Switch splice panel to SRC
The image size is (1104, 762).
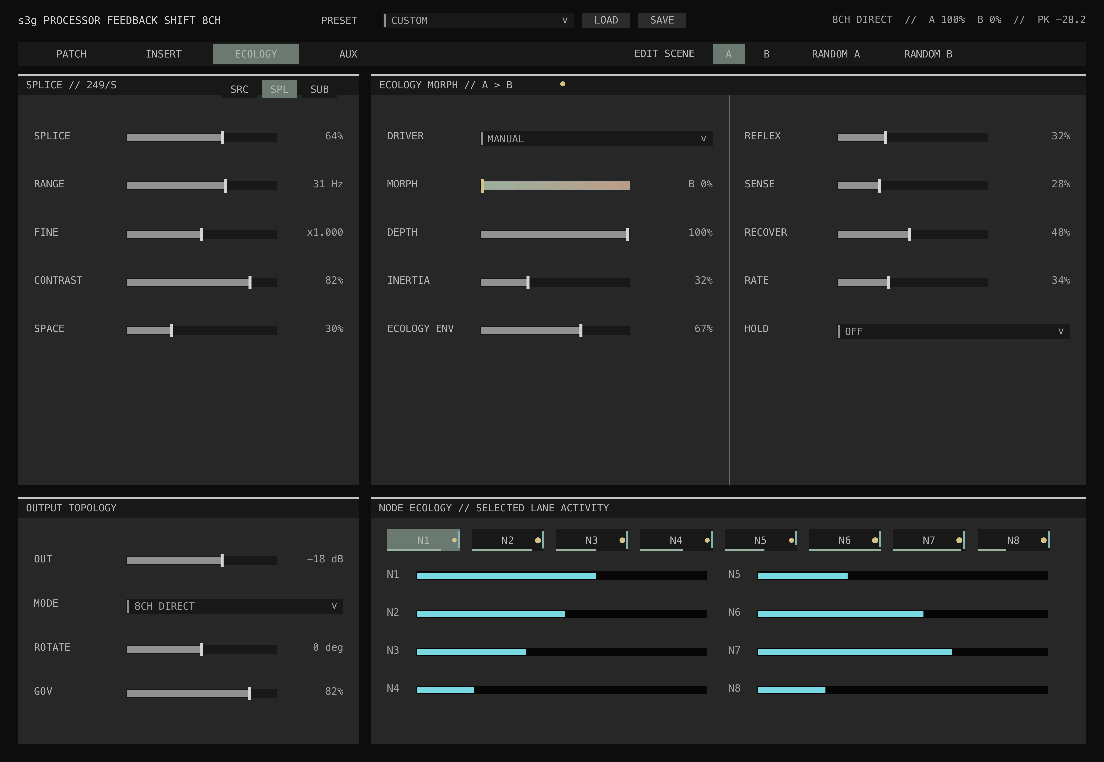[239, 89]
